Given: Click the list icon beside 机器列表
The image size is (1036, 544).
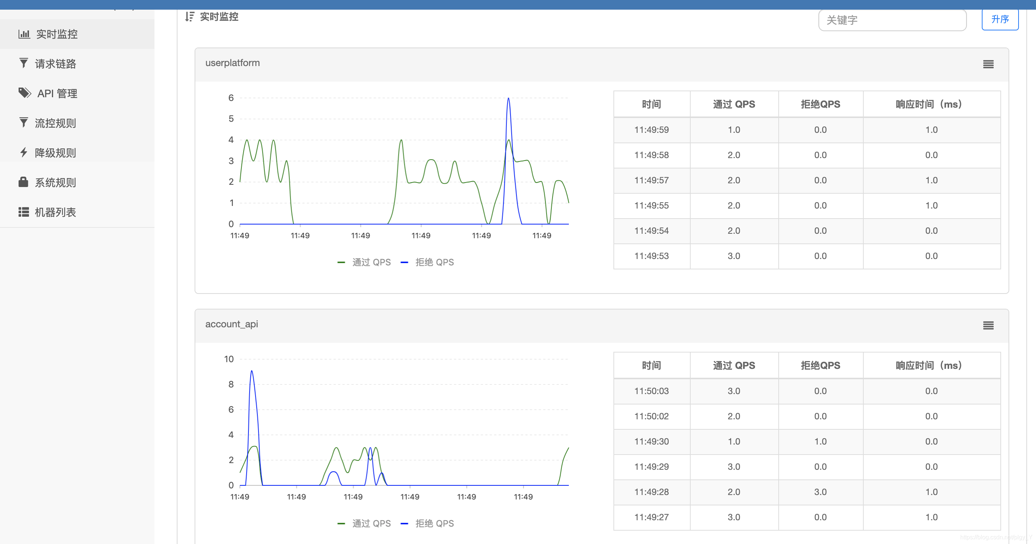Looking at the screenshot, I should point(24,212).
